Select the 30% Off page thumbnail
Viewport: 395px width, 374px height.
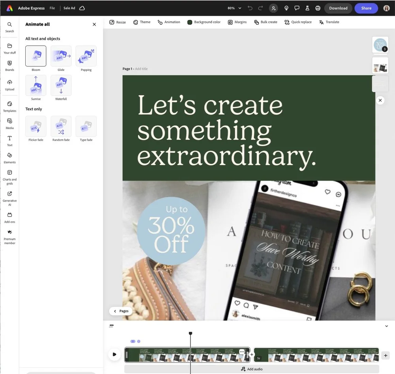[380, 45]
